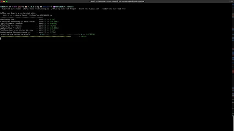Click the k3d-kubefirst-console context in prompt

pyautogui.click(x=64, y=7)
